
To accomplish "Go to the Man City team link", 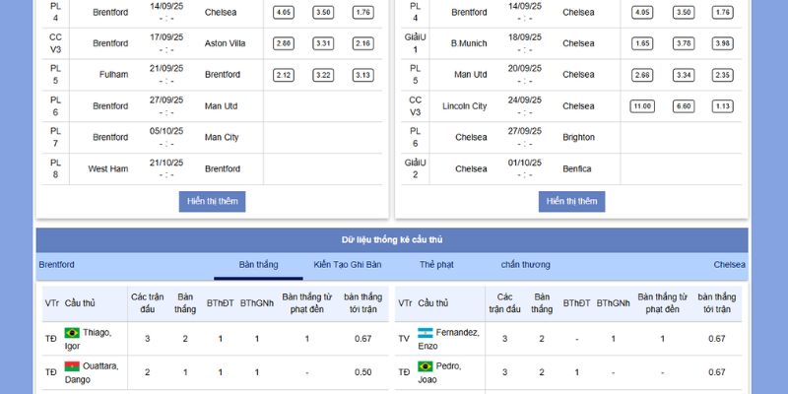I will click(x=222, y=138).
